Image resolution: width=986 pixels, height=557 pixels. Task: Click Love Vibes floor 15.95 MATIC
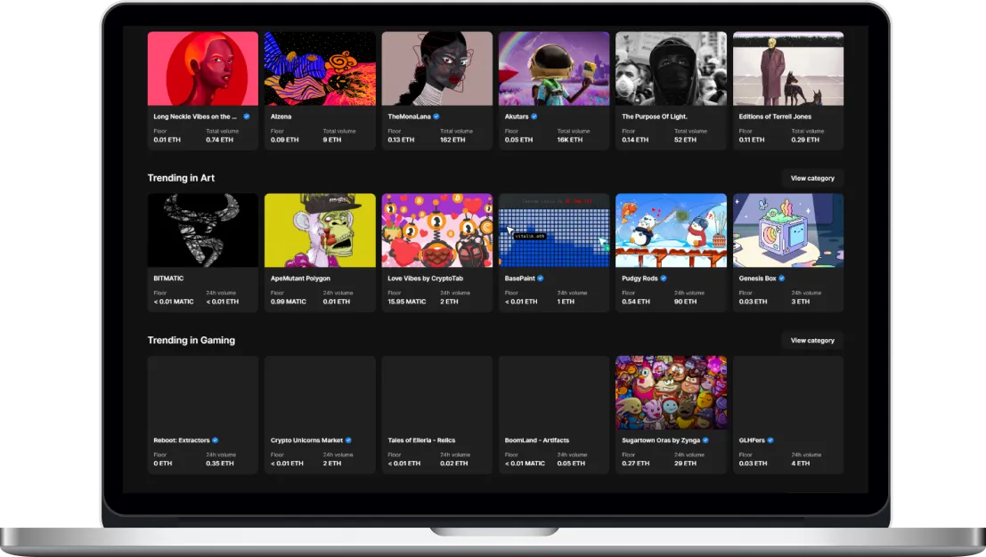point(407,302)
